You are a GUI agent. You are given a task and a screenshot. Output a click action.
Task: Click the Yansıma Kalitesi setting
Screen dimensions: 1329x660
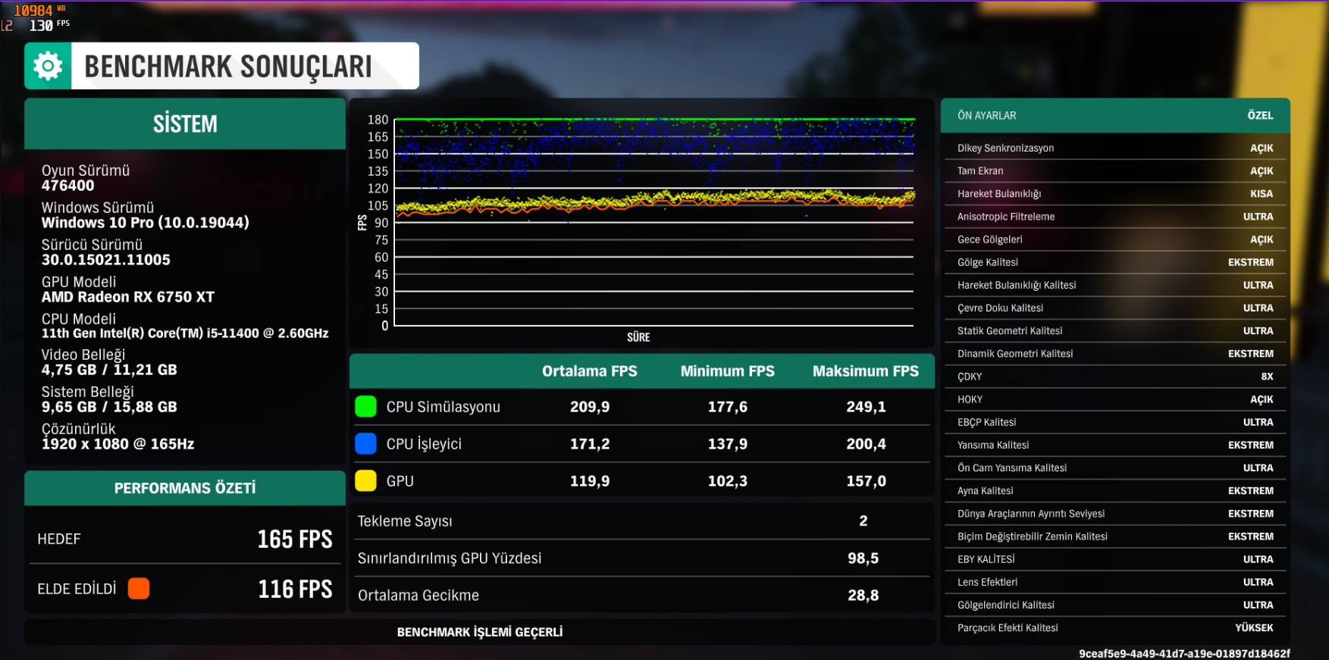pos(1115,445)
